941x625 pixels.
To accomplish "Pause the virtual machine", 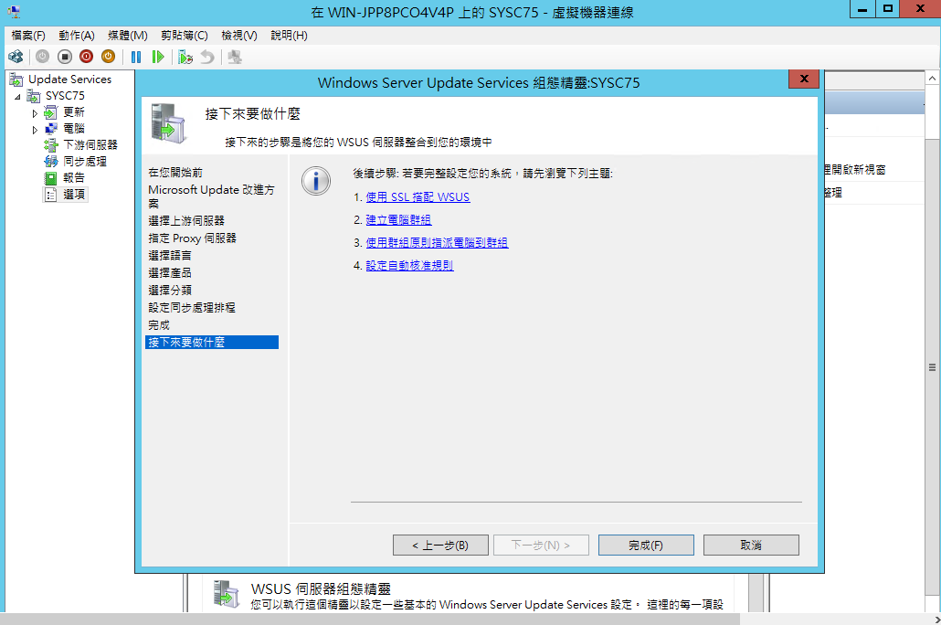I will [136, 57].
